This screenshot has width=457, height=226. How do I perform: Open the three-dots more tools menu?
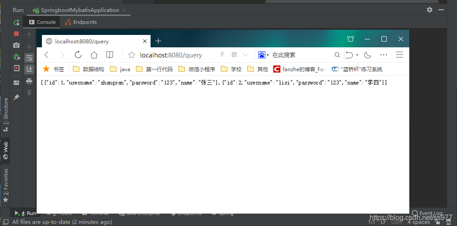tap(384, 55)
